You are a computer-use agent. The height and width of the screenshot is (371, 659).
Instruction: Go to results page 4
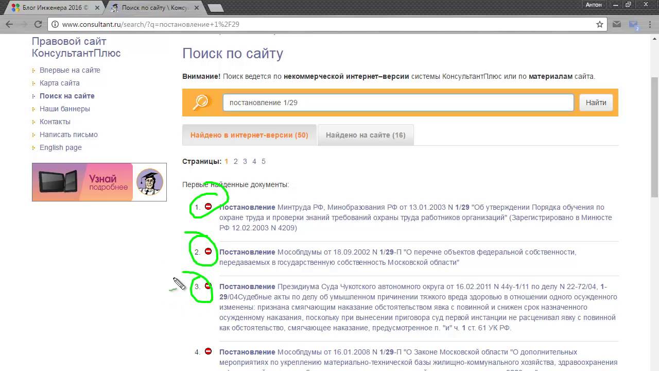[254, 161]
